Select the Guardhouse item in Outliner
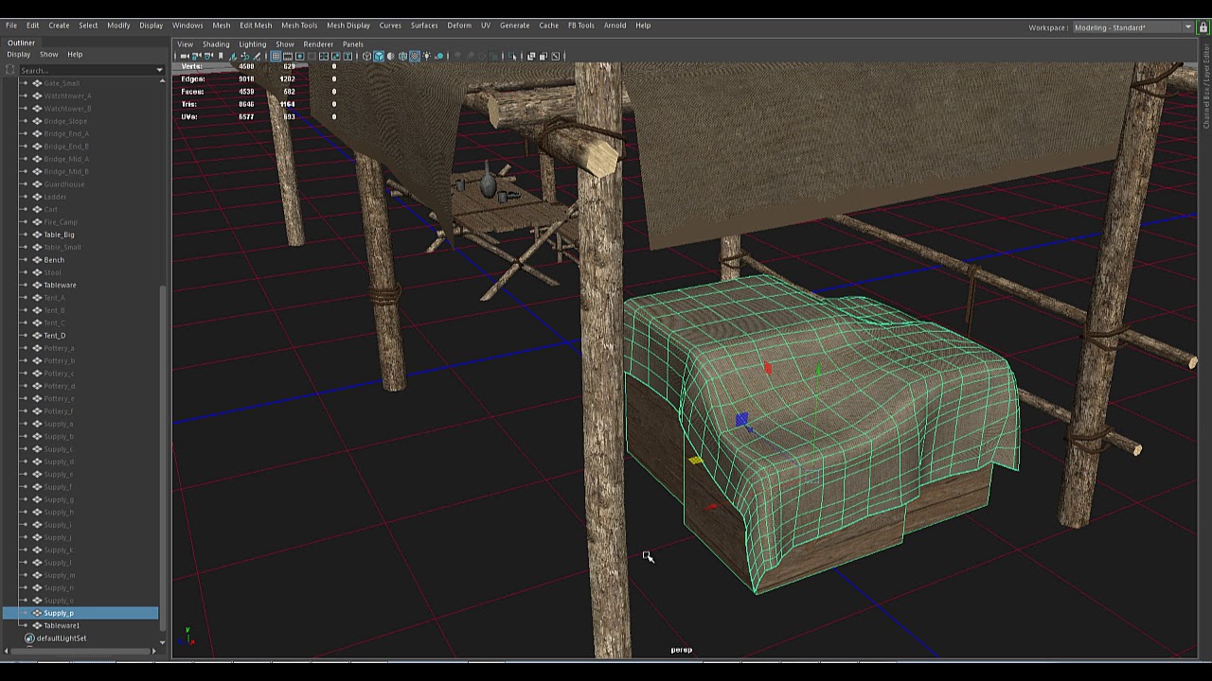The width and height of the screenshot is (1212, 681). [64, 184]
